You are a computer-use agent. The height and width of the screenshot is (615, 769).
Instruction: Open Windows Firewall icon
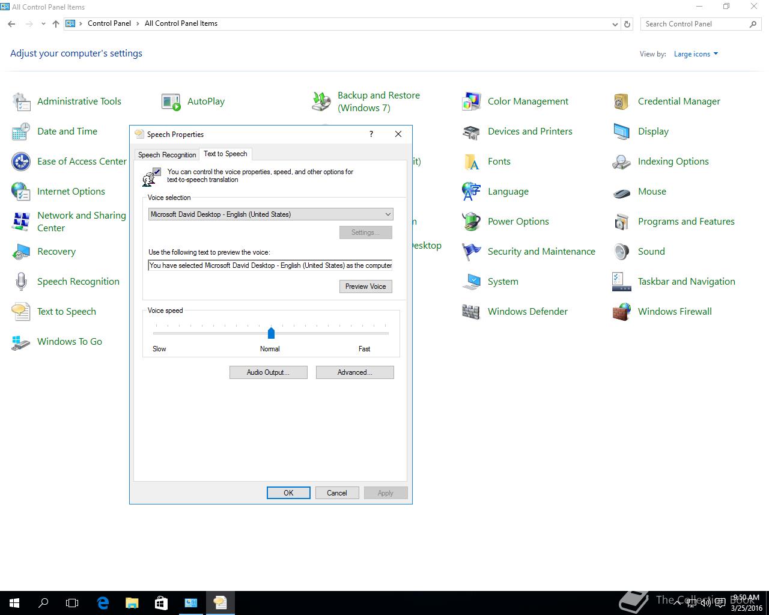[622, 312]
